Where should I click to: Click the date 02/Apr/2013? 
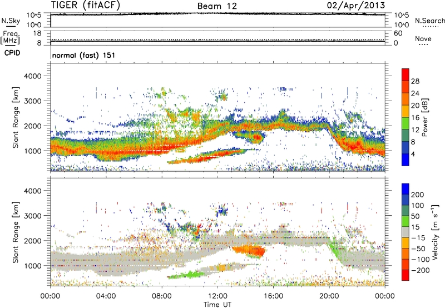pos(356,6)
